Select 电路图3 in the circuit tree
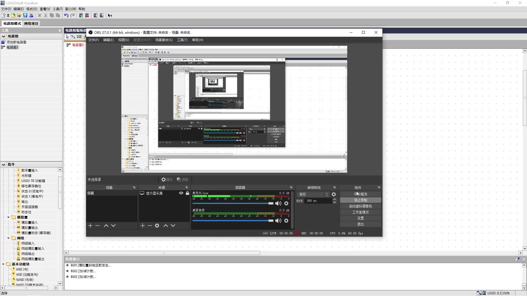 pos(12,47)
